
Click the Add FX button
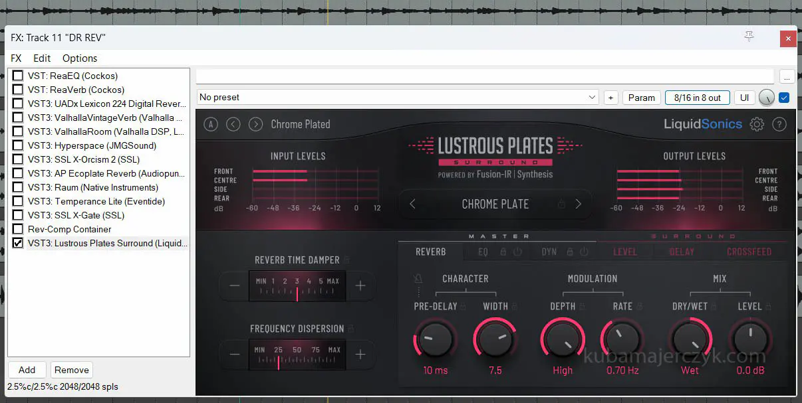27,370
